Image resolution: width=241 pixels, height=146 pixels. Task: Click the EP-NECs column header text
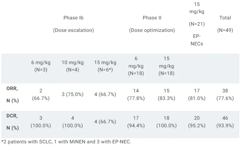[196, 40]
